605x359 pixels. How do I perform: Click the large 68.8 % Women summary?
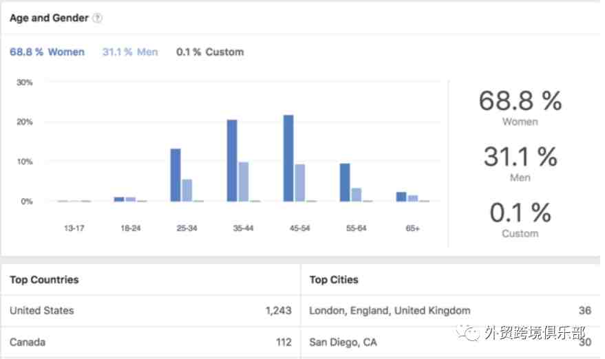(x=520, y=107)
